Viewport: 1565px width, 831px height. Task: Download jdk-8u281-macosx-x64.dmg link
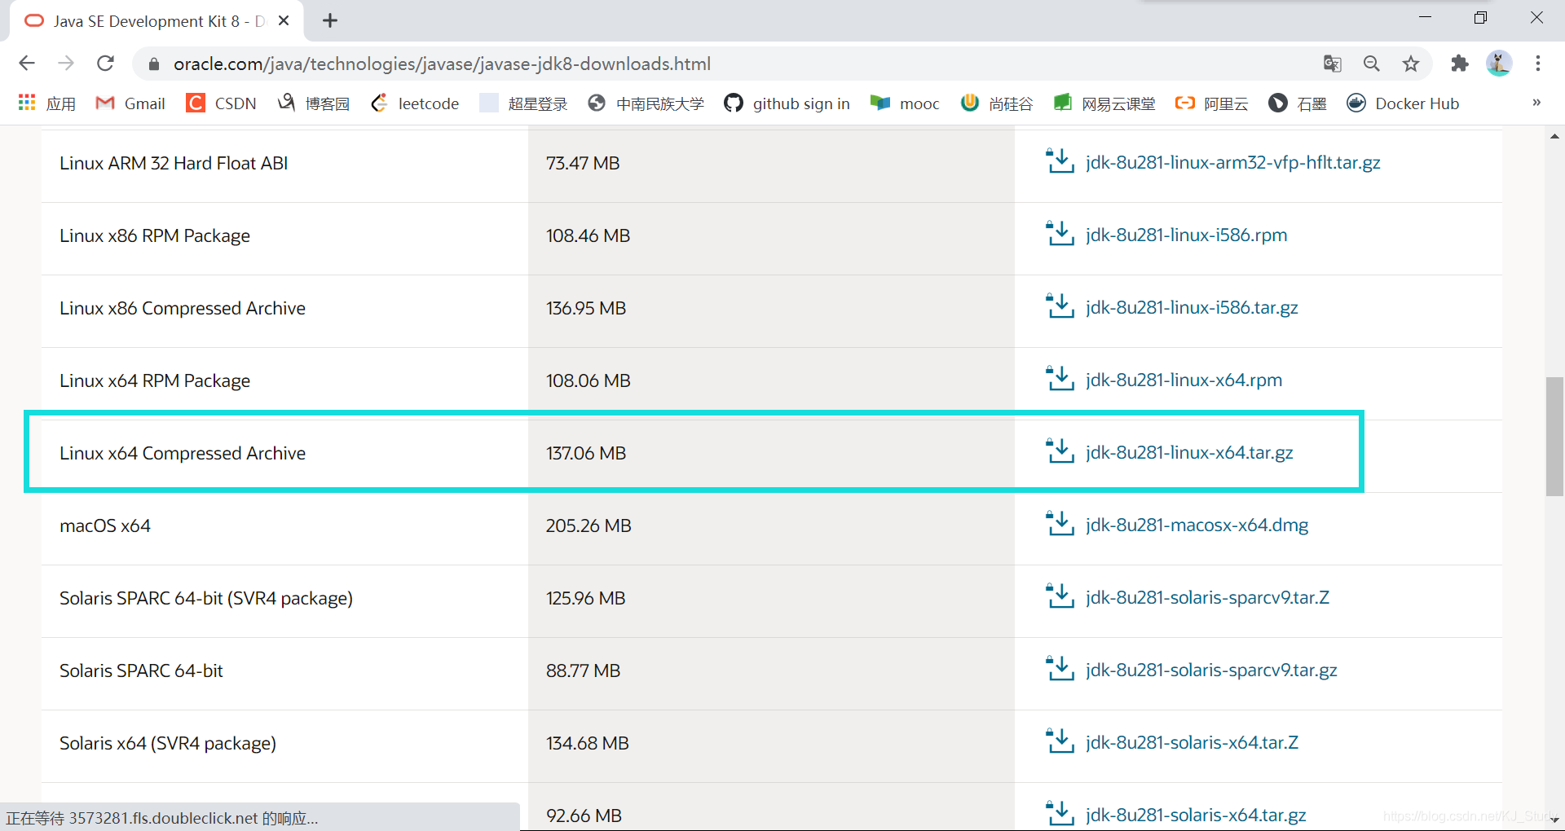click(x=1197, y=525)
